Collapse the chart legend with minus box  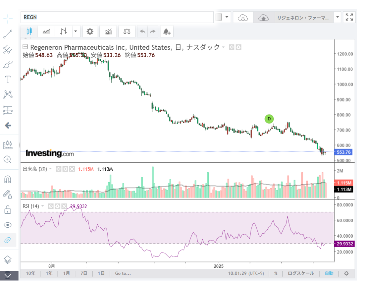25,47
